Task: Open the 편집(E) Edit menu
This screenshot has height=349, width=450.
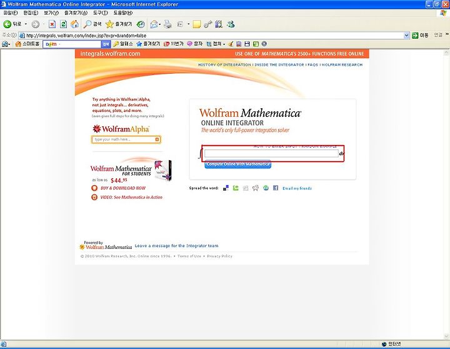Action: [x=31, y=13]
